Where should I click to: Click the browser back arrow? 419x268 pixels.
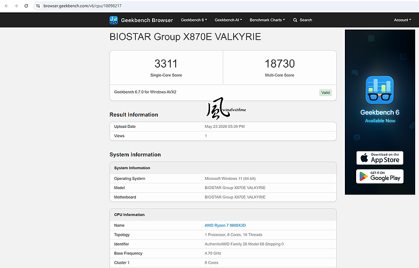(6, 5)
